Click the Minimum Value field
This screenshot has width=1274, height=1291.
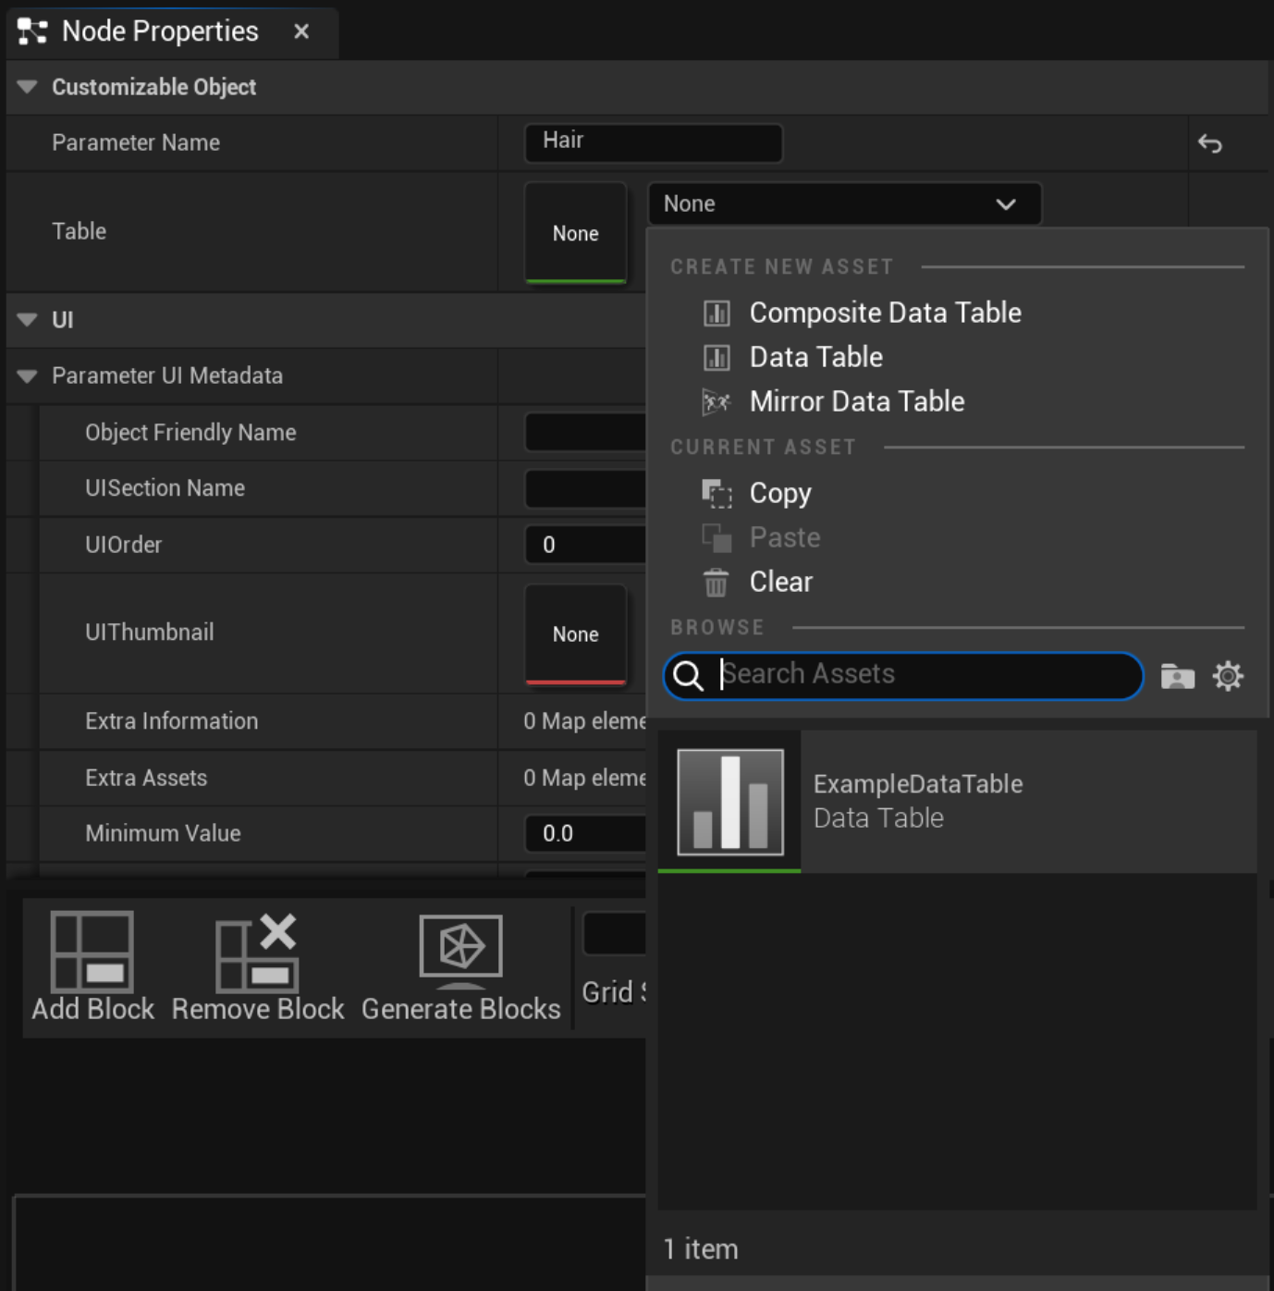pos(585,833)
